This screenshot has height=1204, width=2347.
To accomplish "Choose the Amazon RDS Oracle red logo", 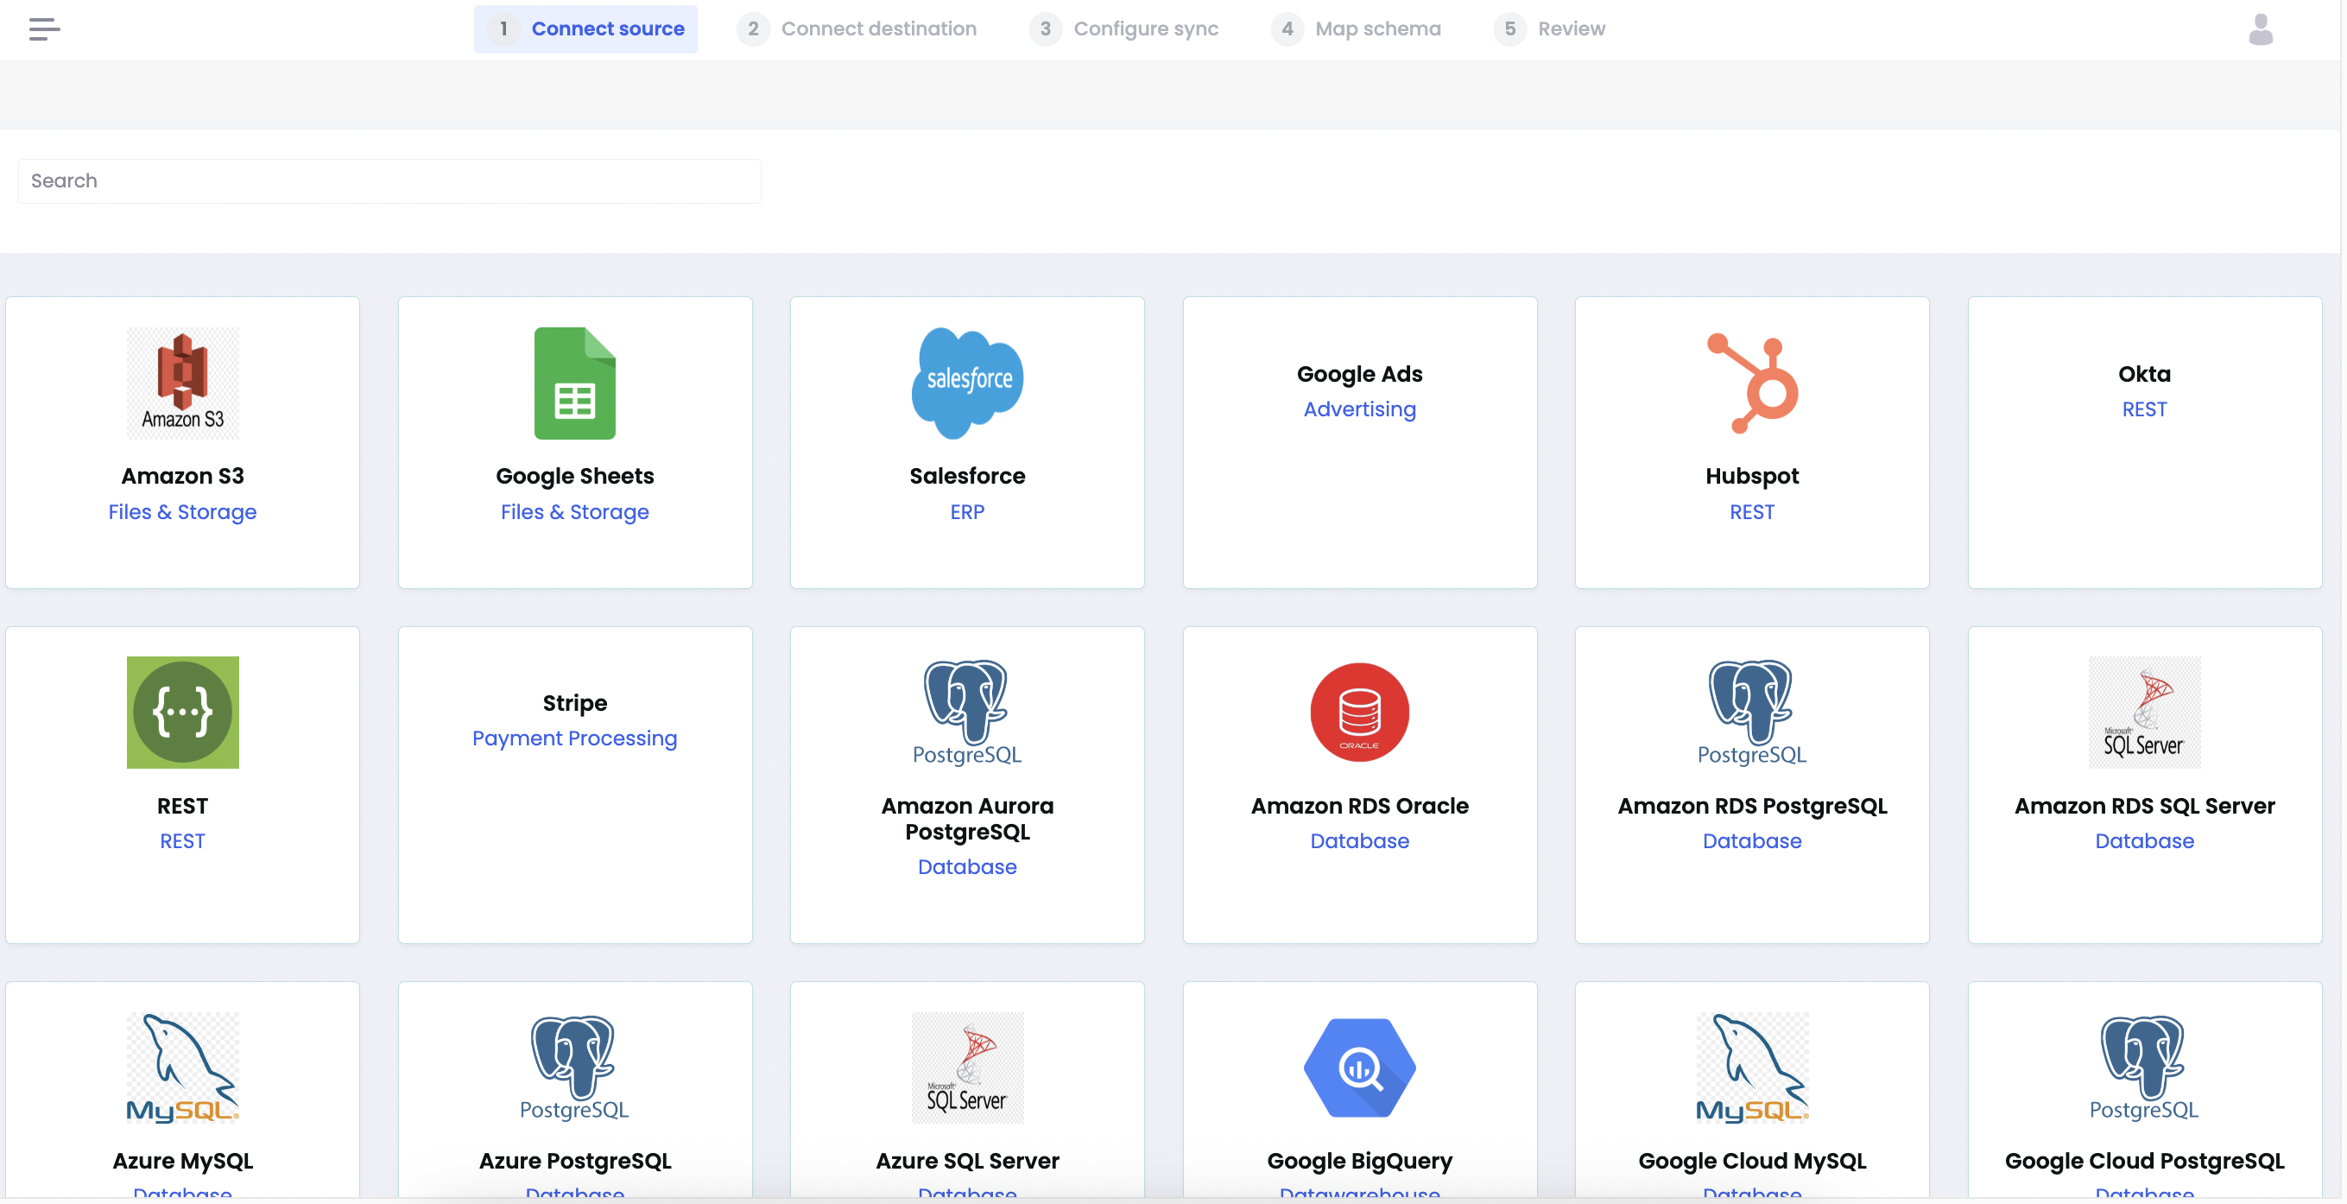I will pos(1359,712).
